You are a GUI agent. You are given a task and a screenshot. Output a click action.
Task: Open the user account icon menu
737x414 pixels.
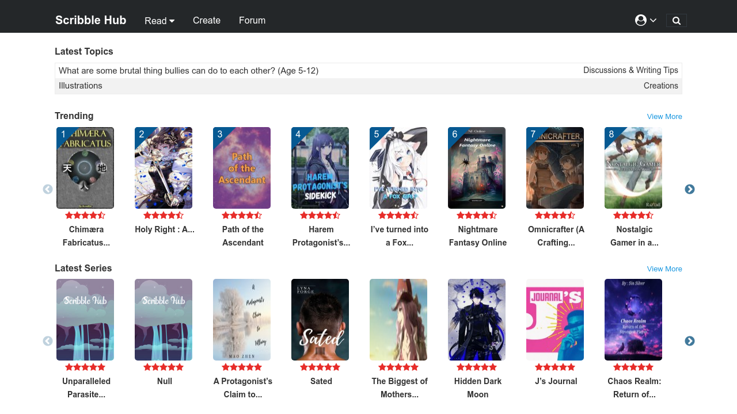(641, 20)
